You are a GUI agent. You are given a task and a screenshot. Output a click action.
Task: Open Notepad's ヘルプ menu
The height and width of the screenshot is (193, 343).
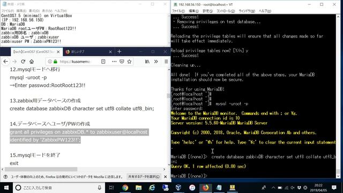[x=61, y=11]
